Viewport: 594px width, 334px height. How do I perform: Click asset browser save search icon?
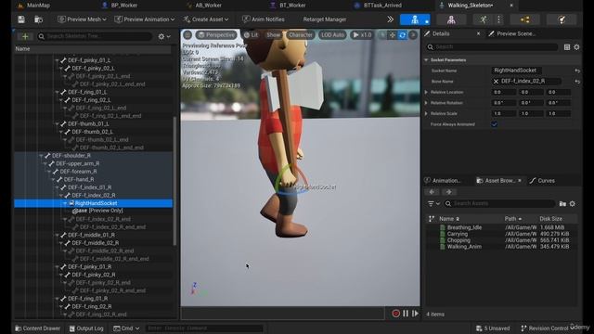(562, 204)
